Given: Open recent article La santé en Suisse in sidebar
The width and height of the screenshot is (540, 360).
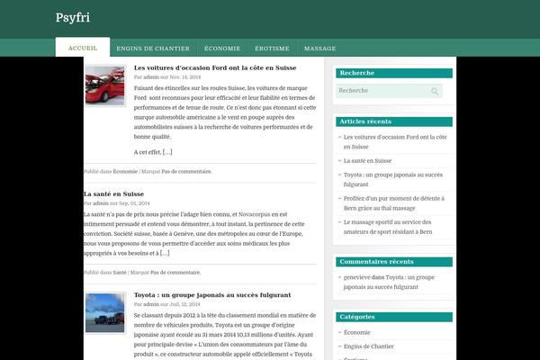Looking at the screenshot, I should pyautogui.click(x=367, y=161).
